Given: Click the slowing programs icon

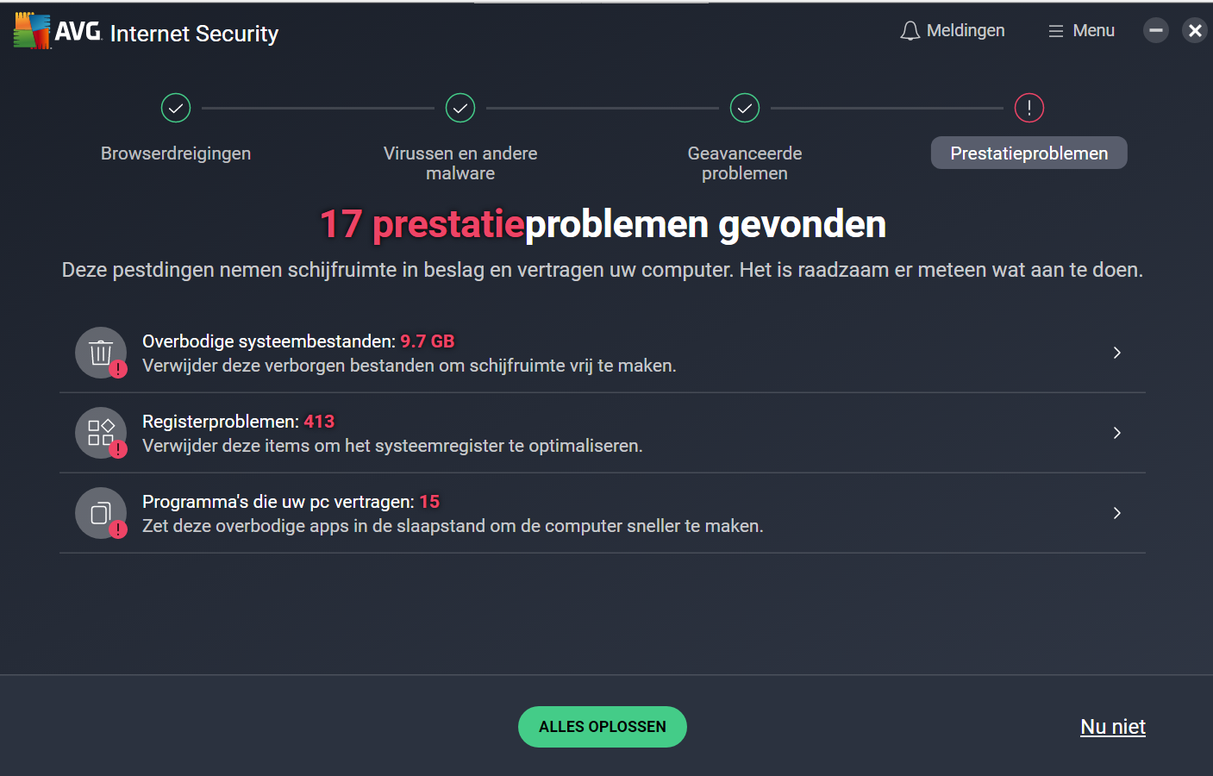Looking at the screenshot, I should (101, 513).
